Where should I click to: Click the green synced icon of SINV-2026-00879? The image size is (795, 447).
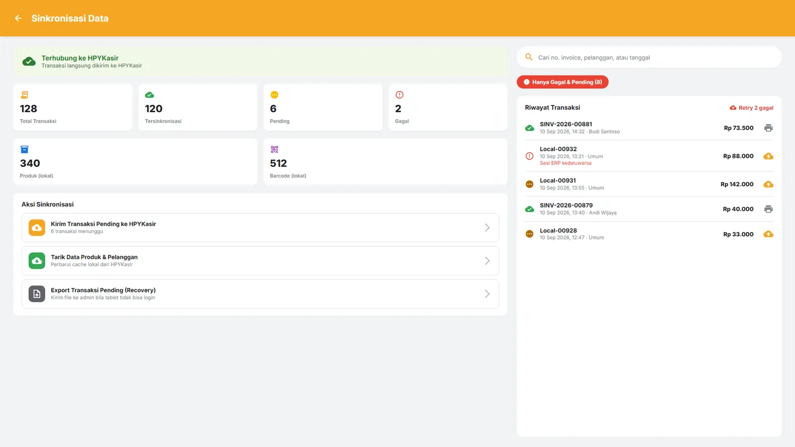pos(529,209)
